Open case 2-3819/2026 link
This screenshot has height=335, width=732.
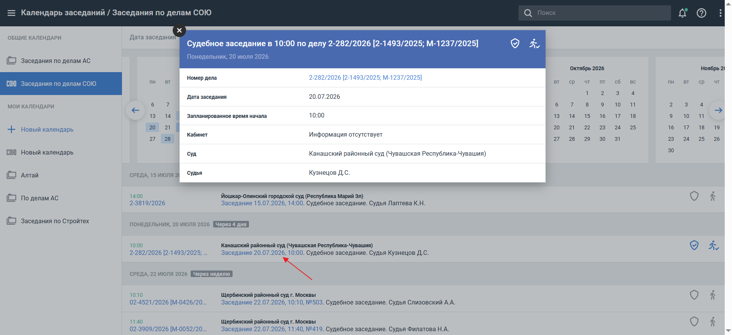point(148,203)
